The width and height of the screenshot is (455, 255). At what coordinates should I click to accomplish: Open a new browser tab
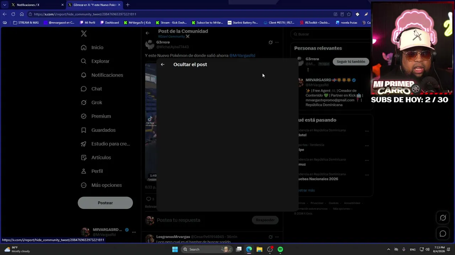pos(128,5)
